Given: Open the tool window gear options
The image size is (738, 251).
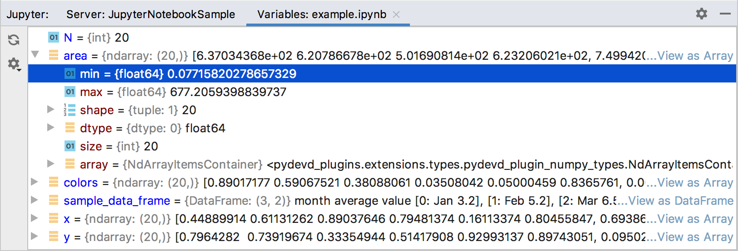Looking at the screenshot, I should (x=702, y=14).
